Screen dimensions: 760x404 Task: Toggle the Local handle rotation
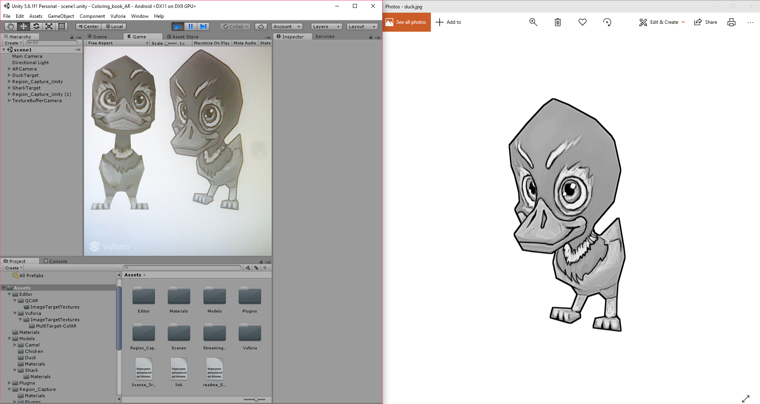tap(114, 27)
